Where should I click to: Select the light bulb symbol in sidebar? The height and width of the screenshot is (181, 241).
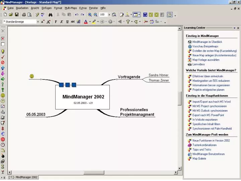click(3, 51)
